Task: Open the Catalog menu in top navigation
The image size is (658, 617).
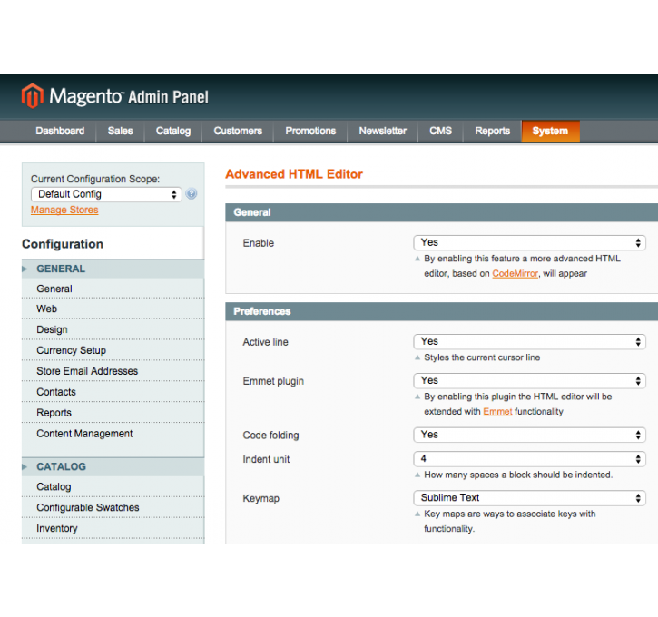Action: coord(173,131)
